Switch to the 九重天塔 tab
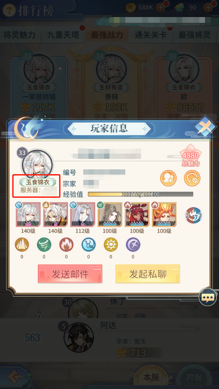This screenshot has height=389, width=219. coord(63,35)
